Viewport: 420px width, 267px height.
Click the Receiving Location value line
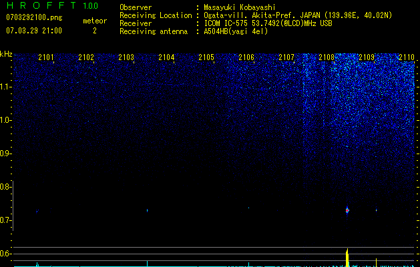[298, 15]
